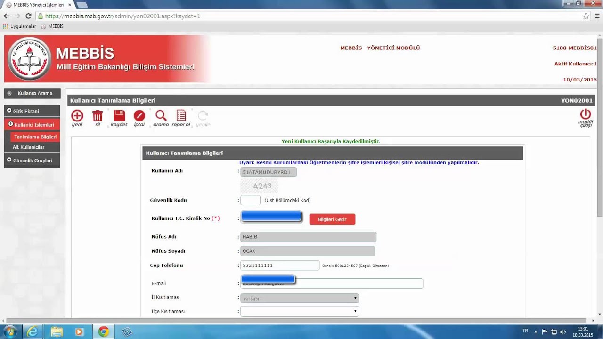The width and height of the screenshot is (603, 339).
Task: Open a new browser tab
Action: [82, 5]
